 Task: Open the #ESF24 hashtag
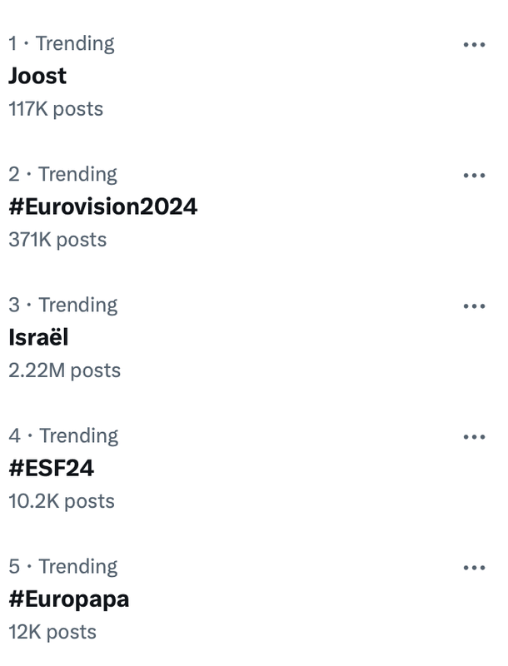(52, 468)
